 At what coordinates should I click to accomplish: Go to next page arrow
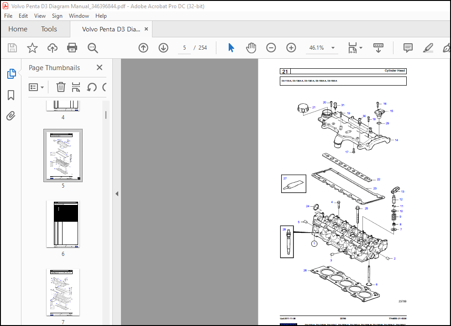click(163, 48)
